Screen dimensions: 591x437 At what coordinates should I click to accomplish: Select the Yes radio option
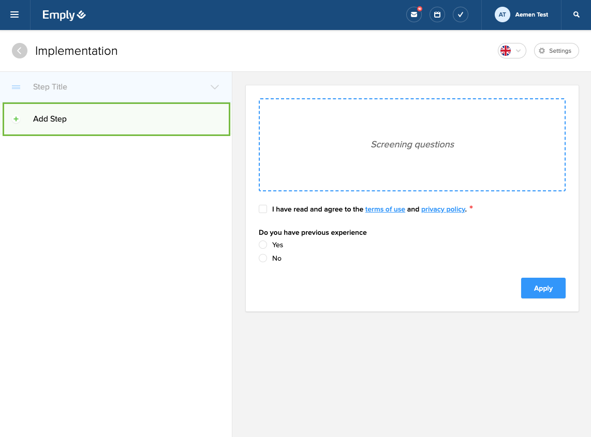click(263, 245)
